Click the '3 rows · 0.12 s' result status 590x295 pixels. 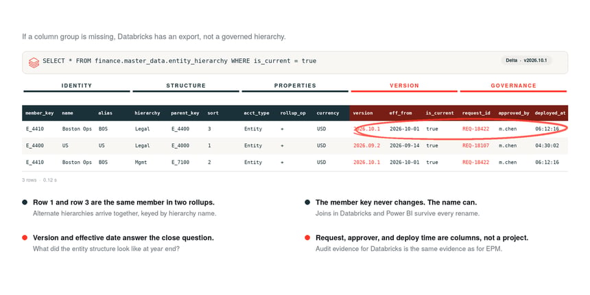[40, 180]
